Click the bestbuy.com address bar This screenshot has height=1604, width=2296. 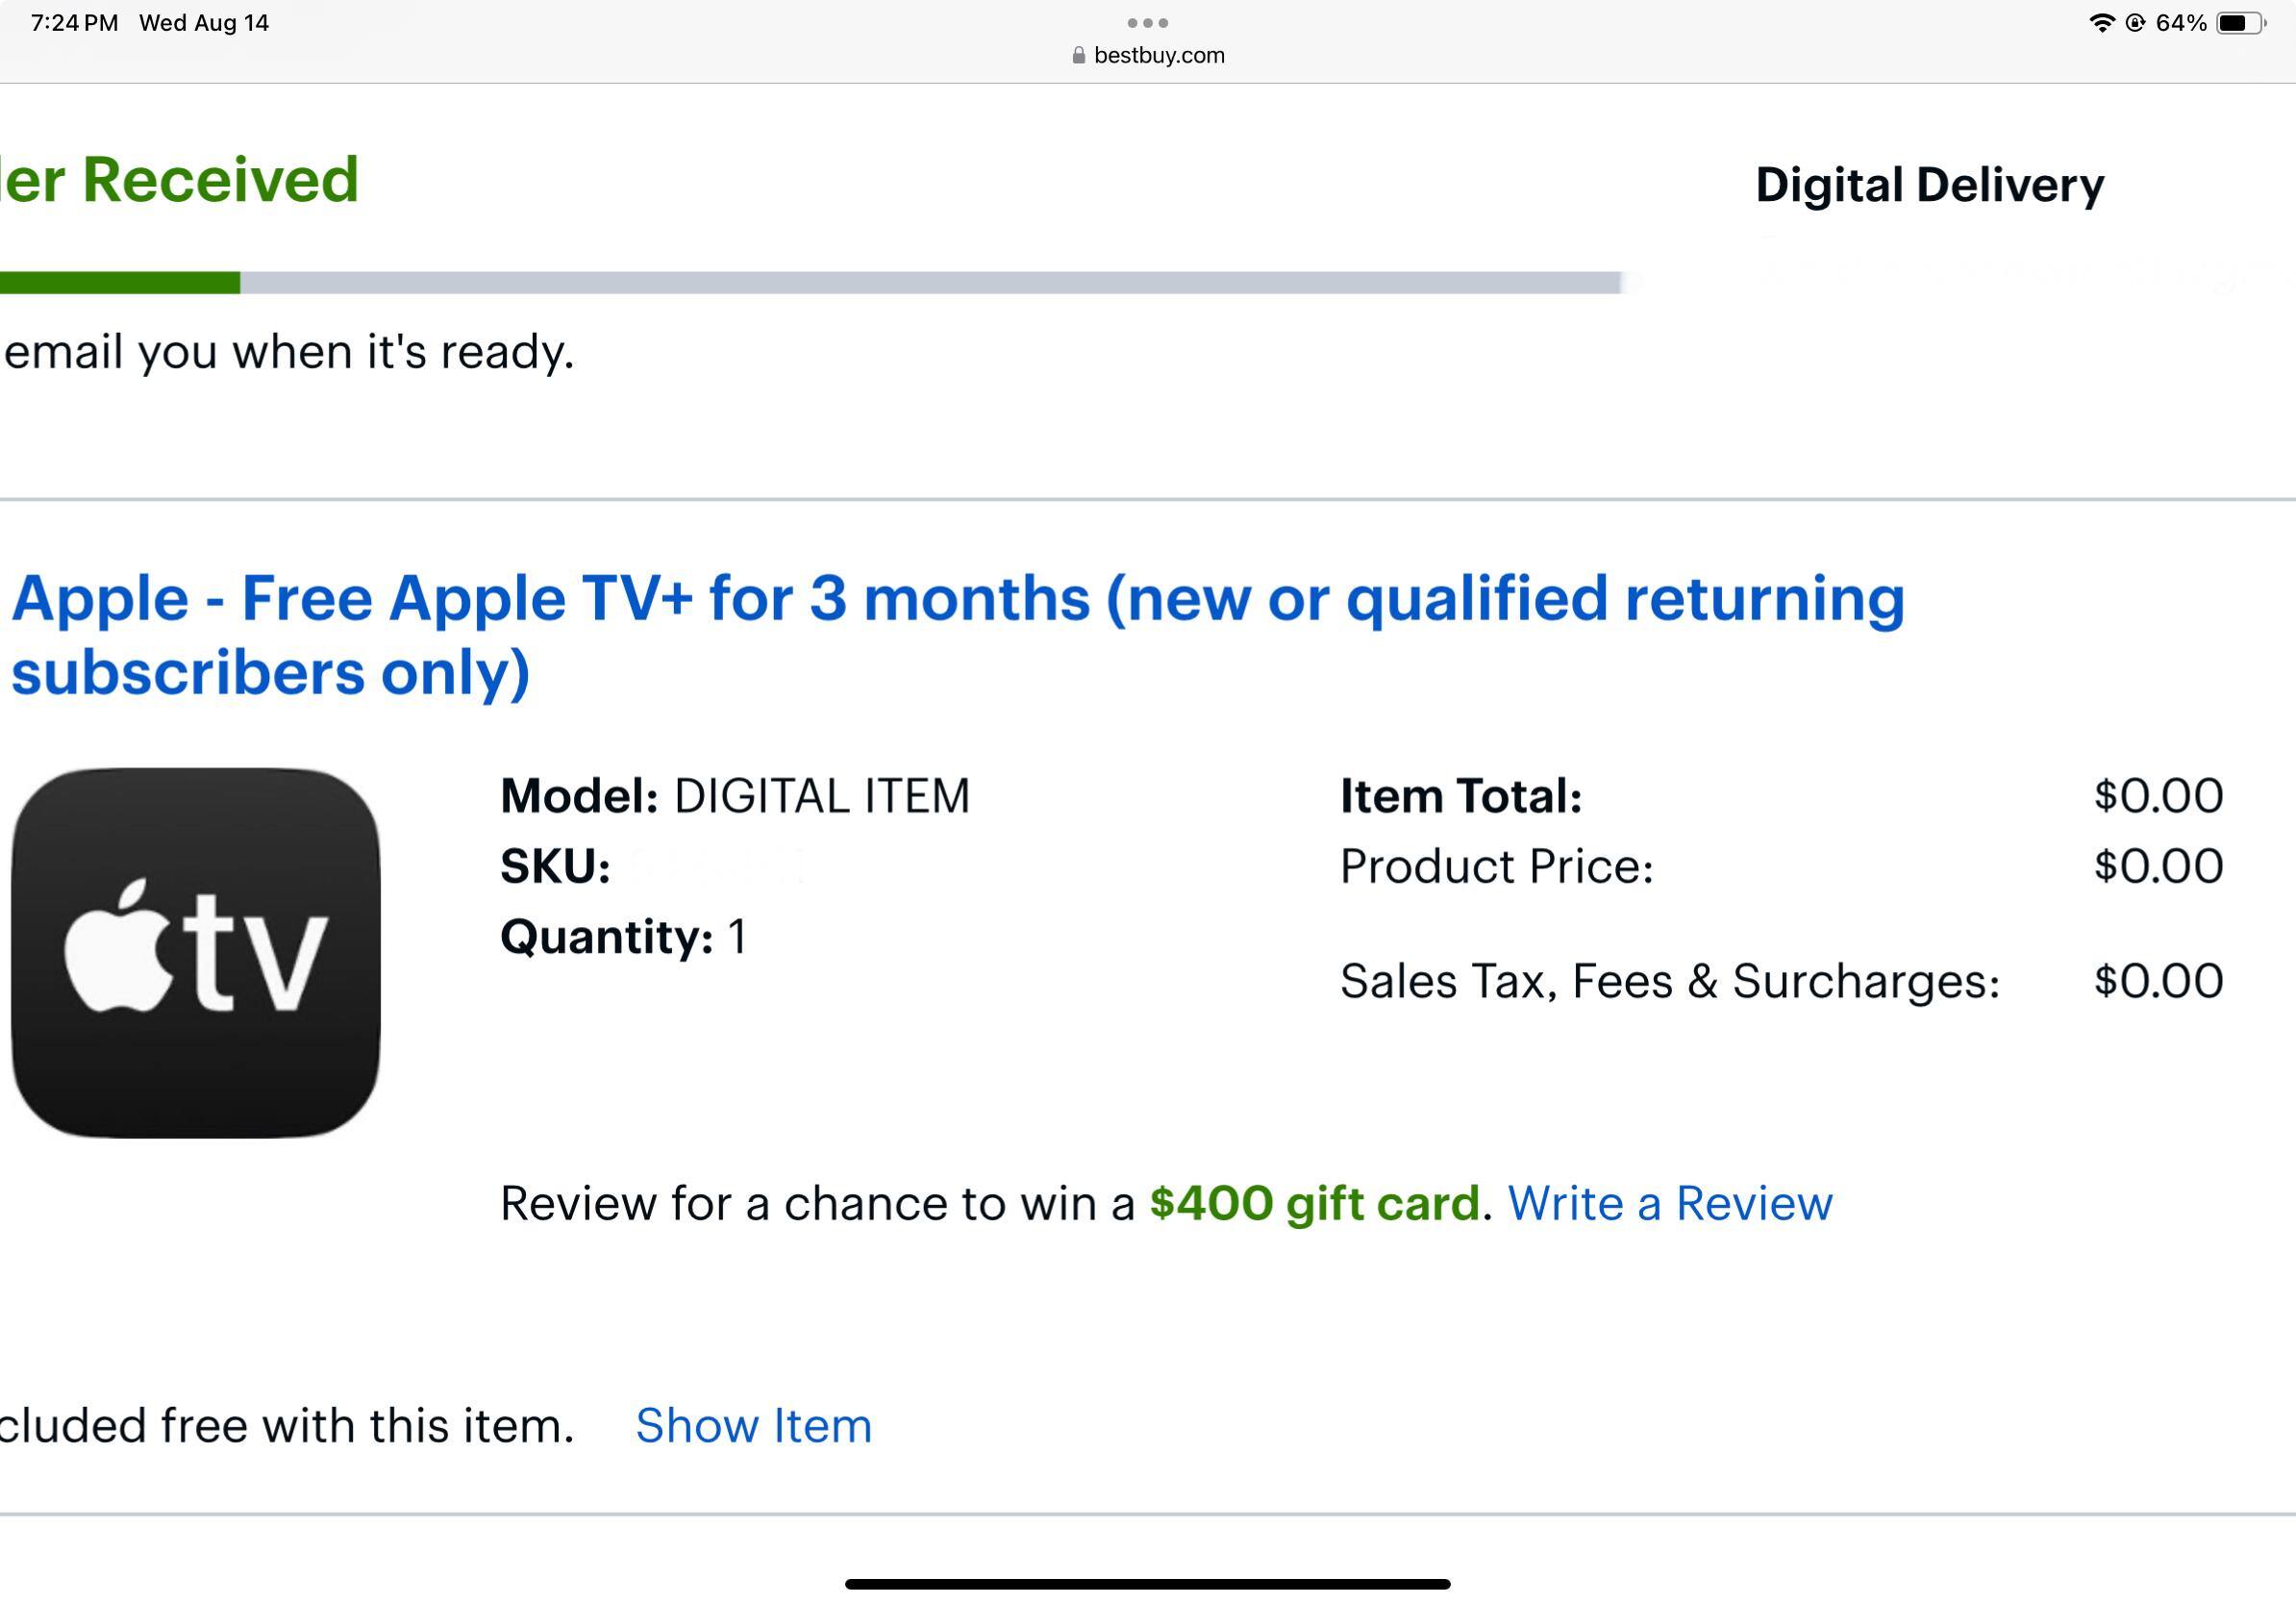coord(1158,56)
